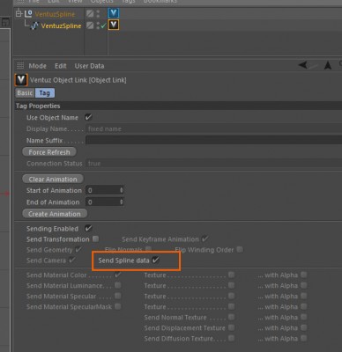Click the up arrow in the attribute manager

click(x=328, y=65)
